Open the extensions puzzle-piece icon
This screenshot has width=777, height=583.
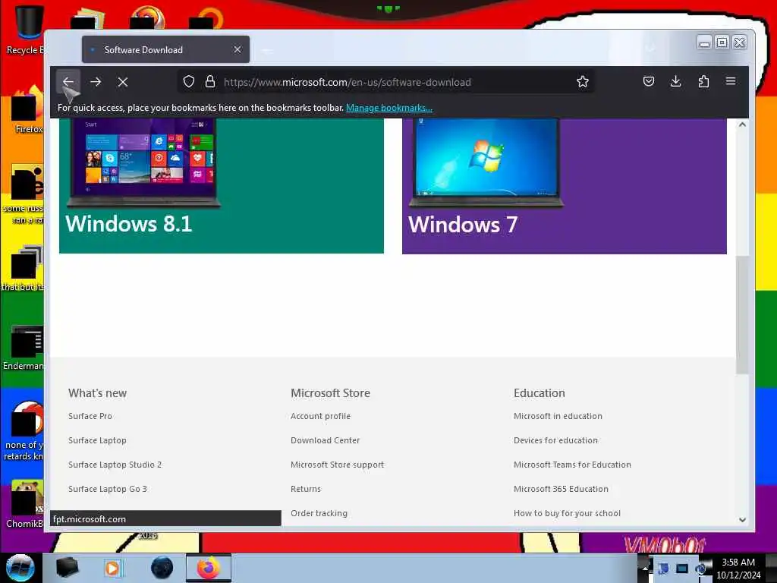703,81
